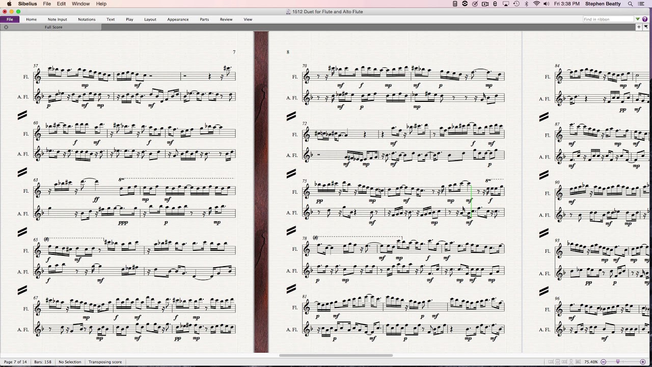Click the calculator menu bar icon
Image resolution: width=652 pixels, height=367 pixels.
pyautogui.click(x=455, y=4)
